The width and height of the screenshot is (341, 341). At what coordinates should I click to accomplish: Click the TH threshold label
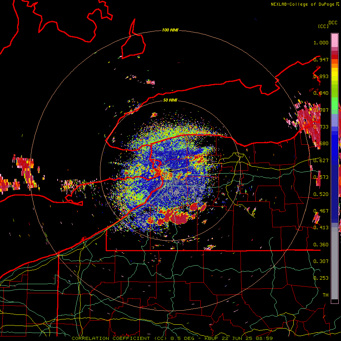point(325,295)
